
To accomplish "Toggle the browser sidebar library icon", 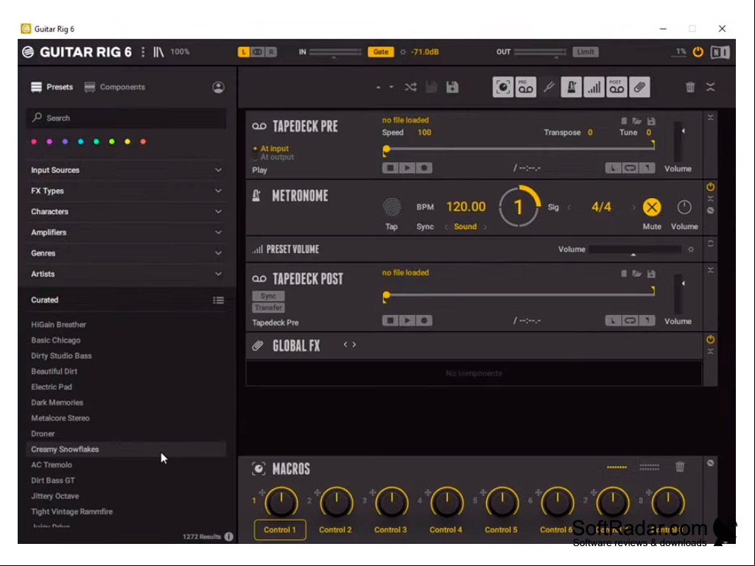I will tap(158, 52).
